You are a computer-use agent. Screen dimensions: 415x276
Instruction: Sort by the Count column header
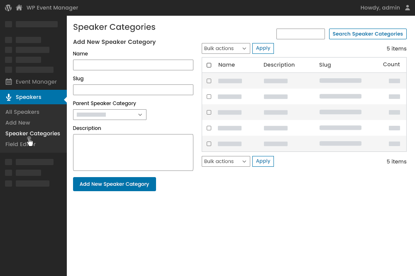click(391, 65)
